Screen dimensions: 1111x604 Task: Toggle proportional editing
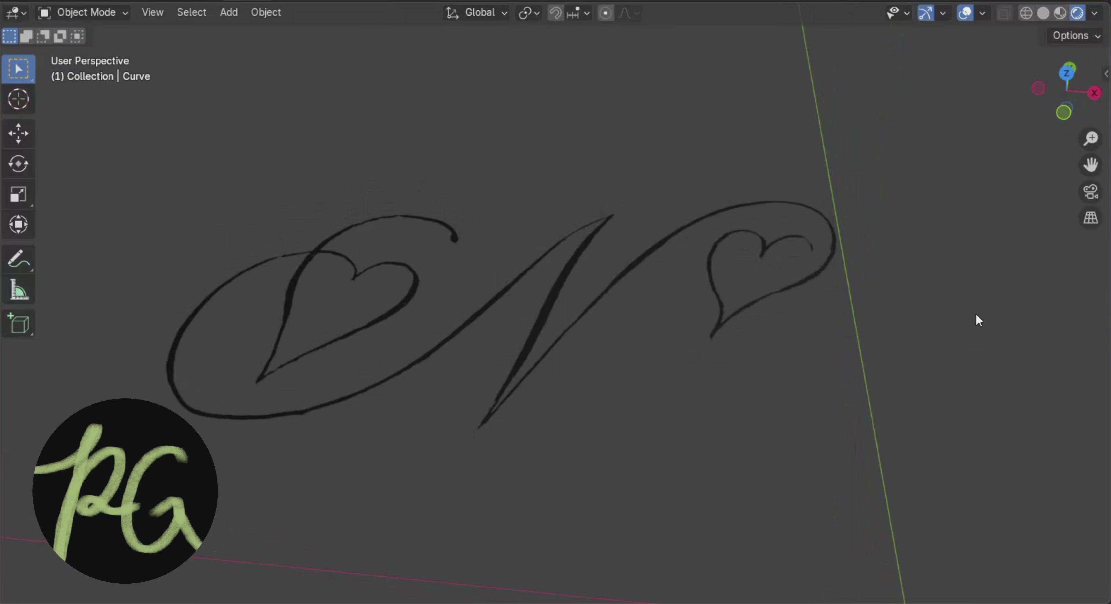tap(606, 13)
